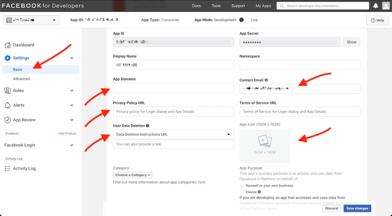Click the Activity Log label in sidebar
This screenshot has width=392, height=216.
[24, 169]
